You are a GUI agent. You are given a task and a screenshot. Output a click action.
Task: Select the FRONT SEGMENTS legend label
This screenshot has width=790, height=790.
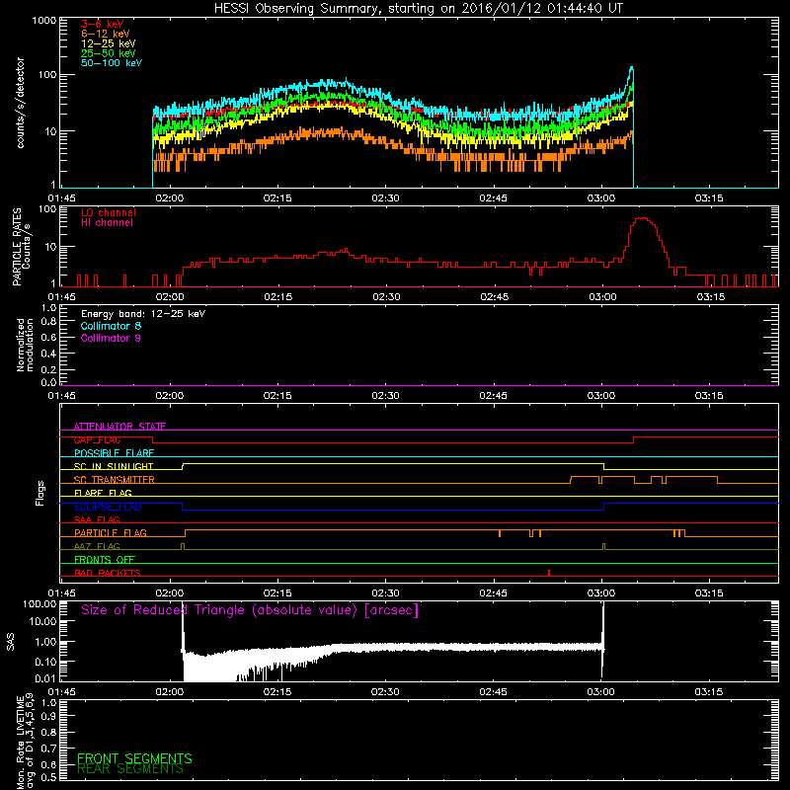(x=134, y=758)
